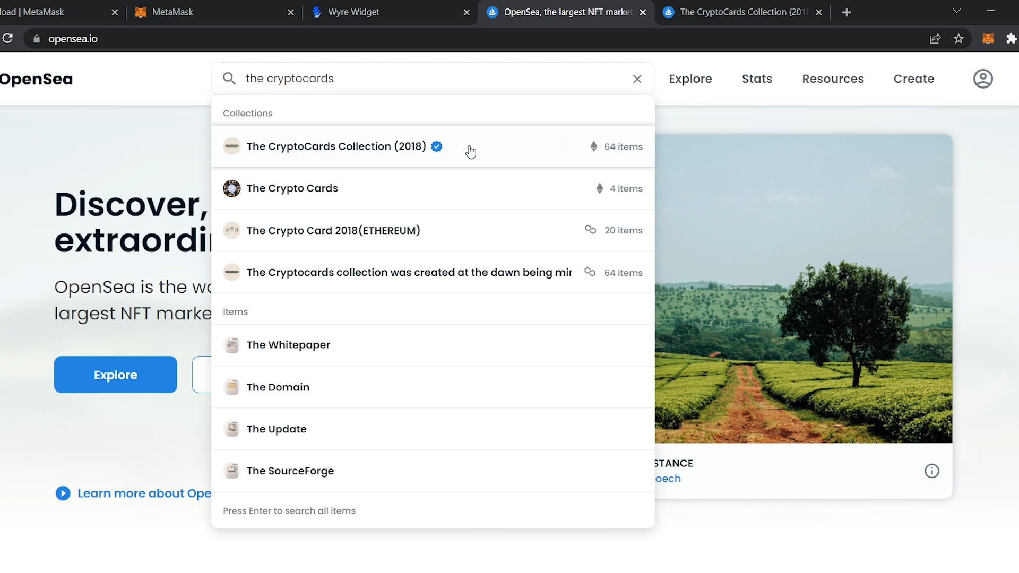This screenshot has height=573, width=1019.
Task: Click The Update item thumbnail icon
Action: [x=232, y=429]
